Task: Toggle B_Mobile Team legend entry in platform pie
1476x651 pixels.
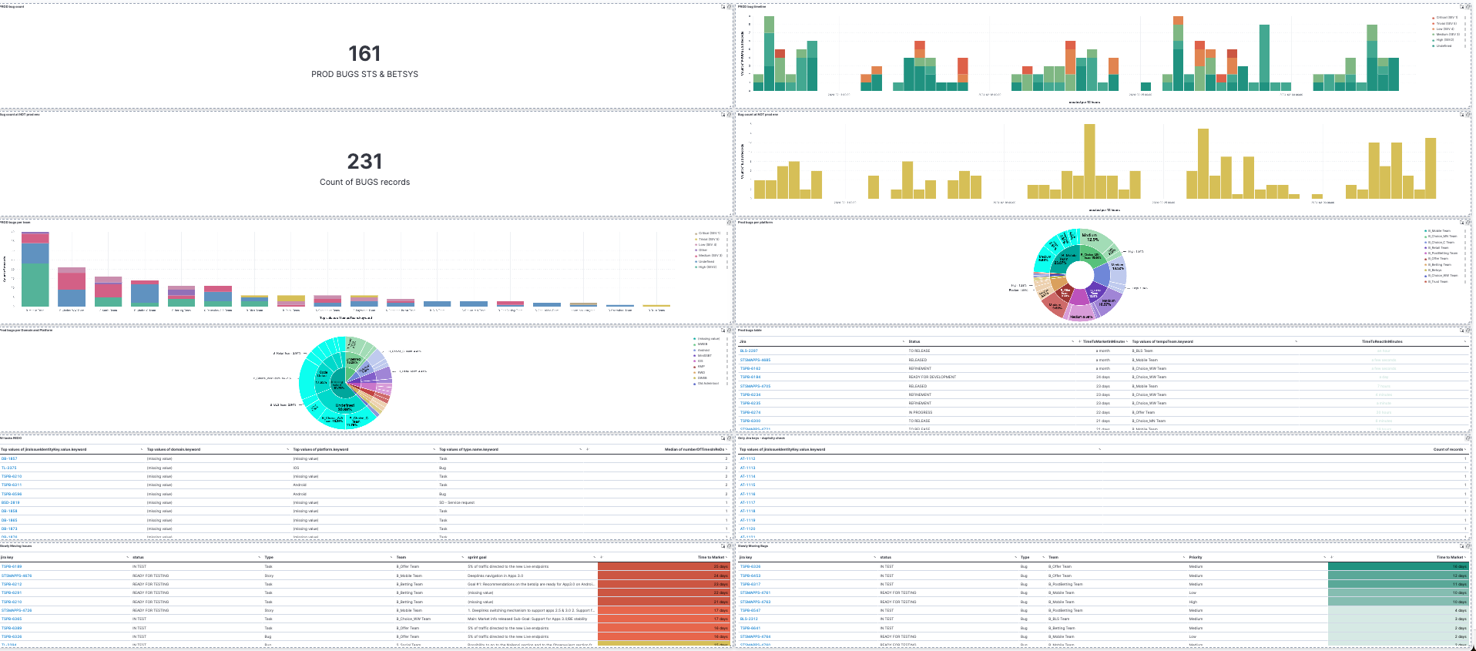Action: 1438,231
